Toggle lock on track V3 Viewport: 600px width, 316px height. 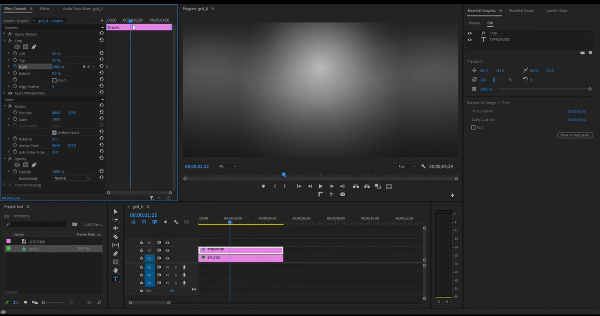click(x=142, y=243)
